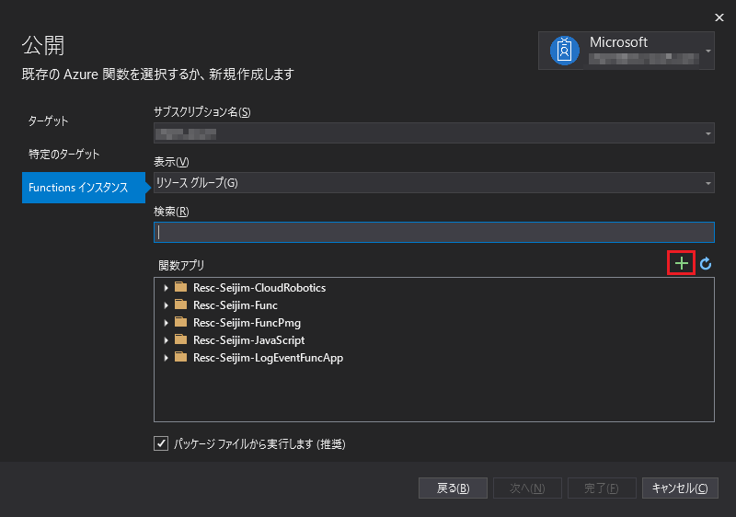736x517 pixels.
Task: Select the Functions インスタンス step
Action: (x=84, y=188)
